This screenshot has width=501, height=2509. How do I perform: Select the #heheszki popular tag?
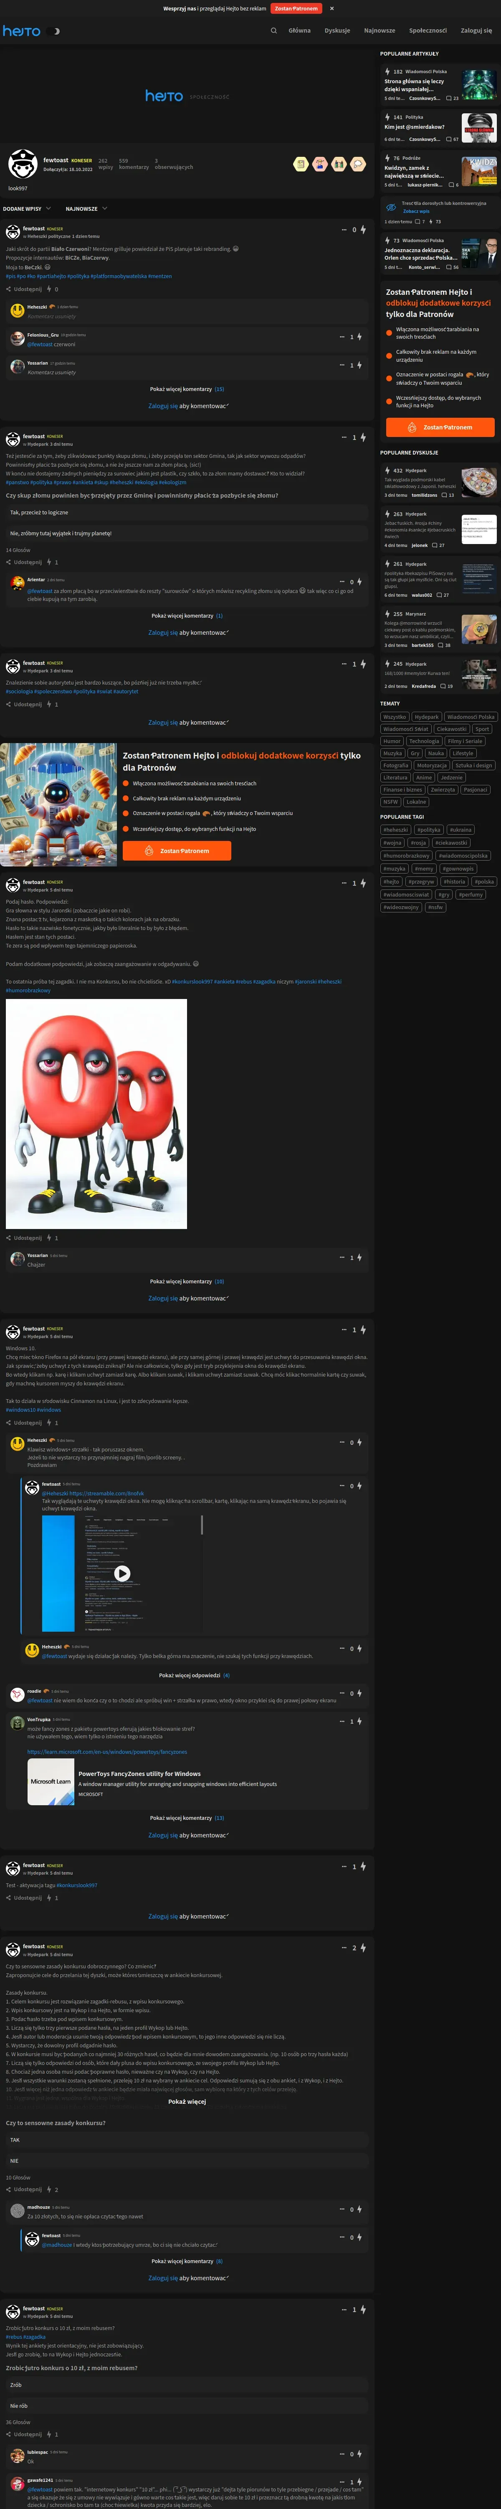pyautogui.click(x=396, y=830)
